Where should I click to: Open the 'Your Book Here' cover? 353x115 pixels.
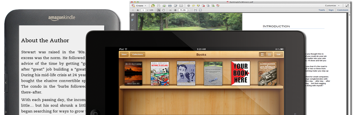(x=240, y=73)
